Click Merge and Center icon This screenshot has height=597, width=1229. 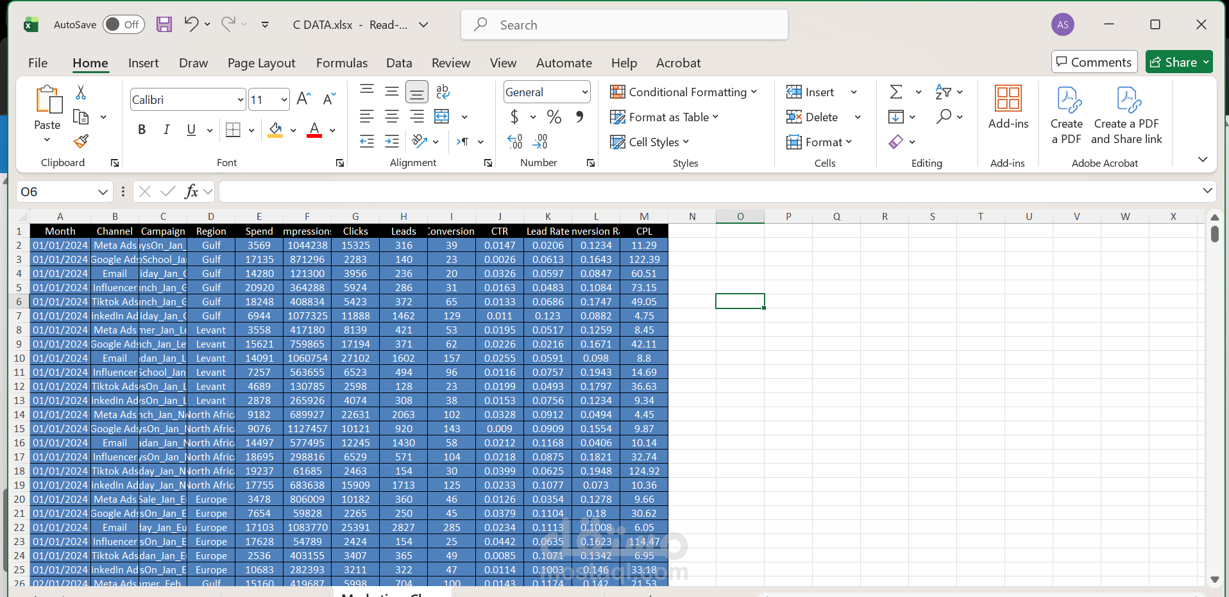pos(442,117)
